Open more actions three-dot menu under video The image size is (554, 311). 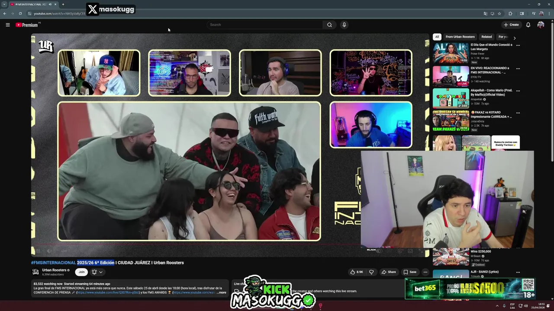tap(425, 272)
